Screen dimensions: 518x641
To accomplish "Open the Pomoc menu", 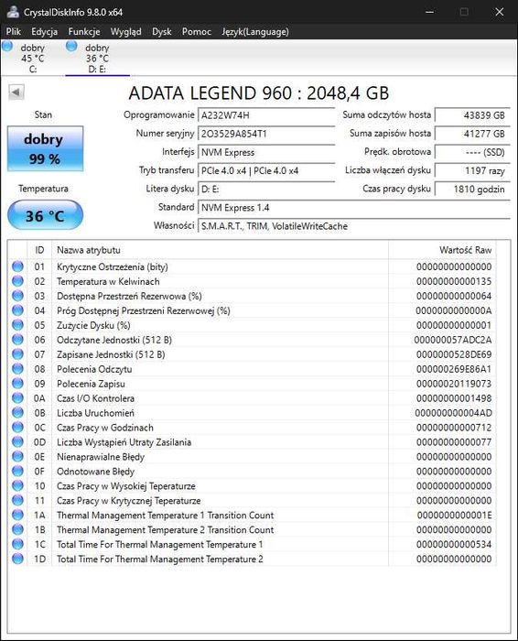I will tap(197, 31).
